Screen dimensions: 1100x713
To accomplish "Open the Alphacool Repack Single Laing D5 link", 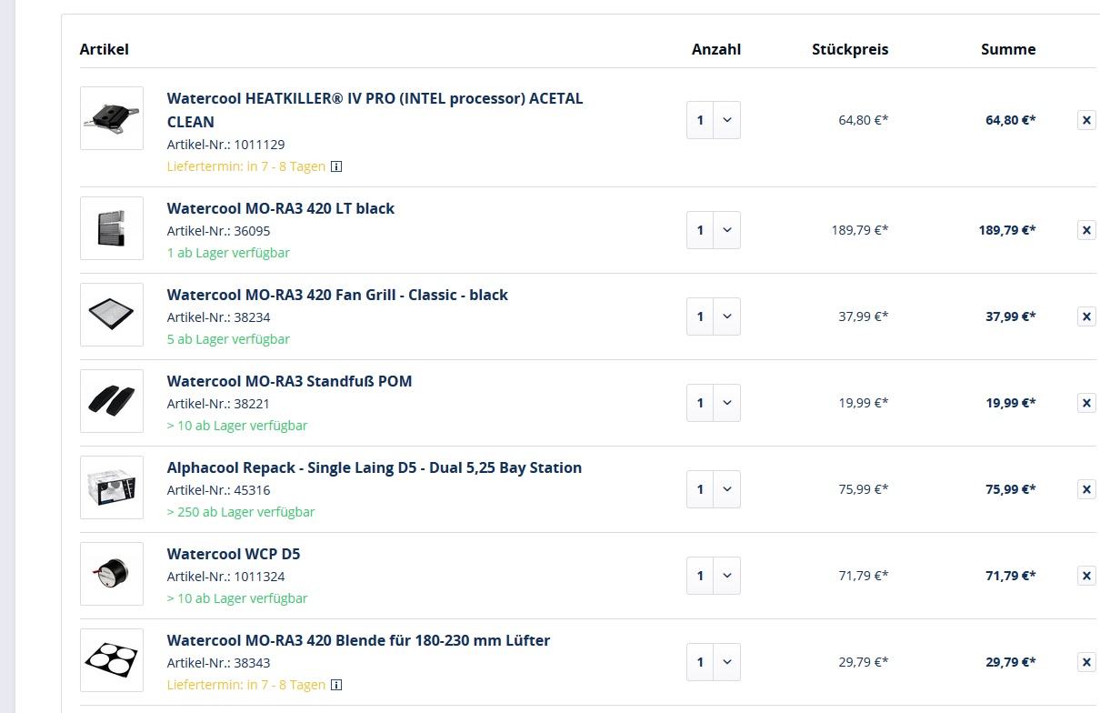I will coord(374,467).
